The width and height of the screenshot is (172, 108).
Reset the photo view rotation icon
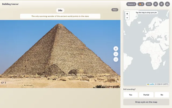pyautogui.click(x=116, y=59)
